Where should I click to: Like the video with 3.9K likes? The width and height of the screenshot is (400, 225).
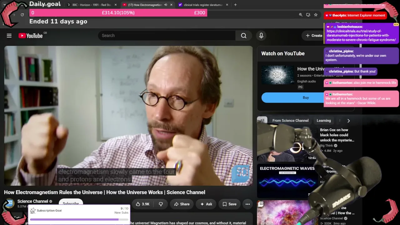(x=143, y=204)
